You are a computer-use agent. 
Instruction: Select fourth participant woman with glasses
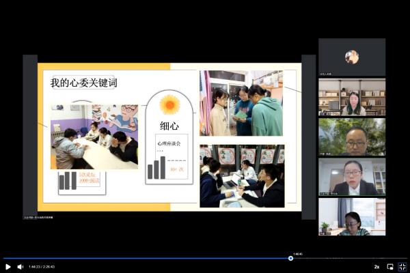click(351, 177)
